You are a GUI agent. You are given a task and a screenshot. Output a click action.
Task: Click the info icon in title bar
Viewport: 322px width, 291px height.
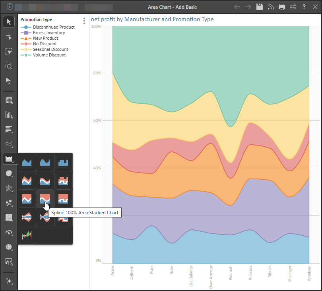click(x=10, y=7)
